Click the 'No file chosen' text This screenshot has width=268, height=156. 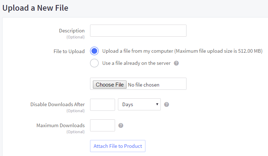point(144,85)
